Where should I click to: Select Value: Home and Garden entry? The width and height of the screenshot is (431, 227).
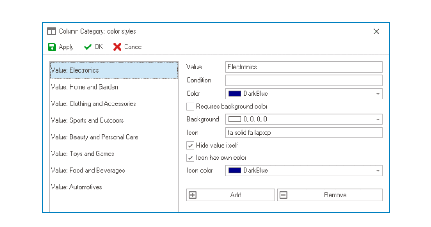click(x=85, y=87)
